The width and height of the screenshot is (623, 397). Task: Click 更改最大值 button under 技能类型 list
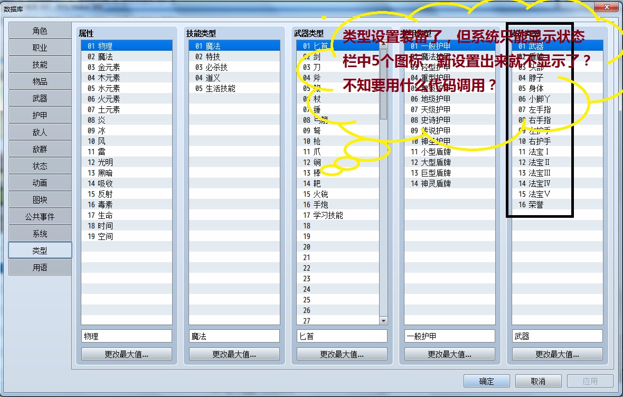[234, 354]
